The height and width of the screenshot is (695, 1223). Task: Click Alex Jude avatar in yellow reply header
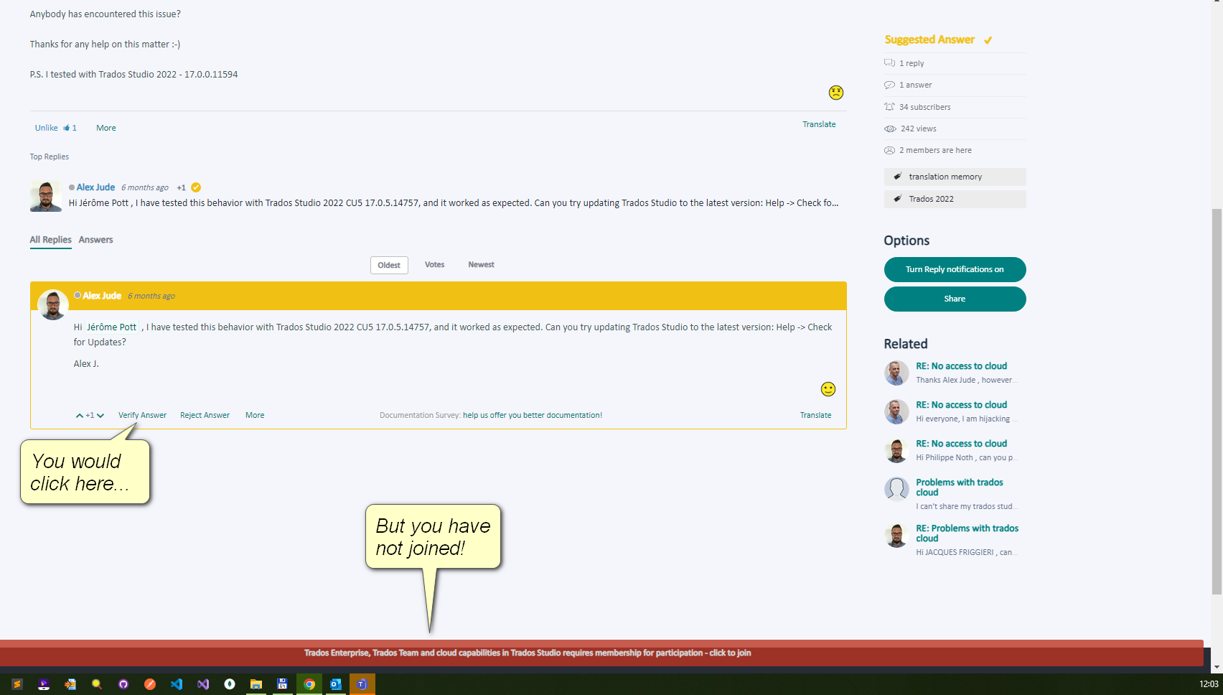[x=52, y=304]
